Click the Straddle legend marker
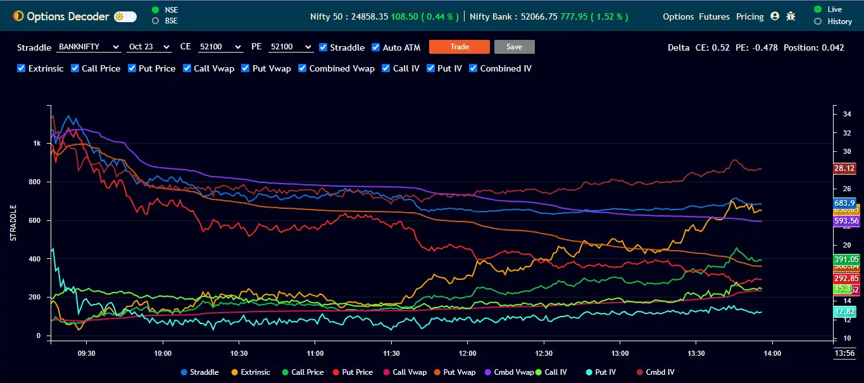Image resolution: width=864 pixels, height=383 pixels. pyautogui.click(x=184, y=372)
